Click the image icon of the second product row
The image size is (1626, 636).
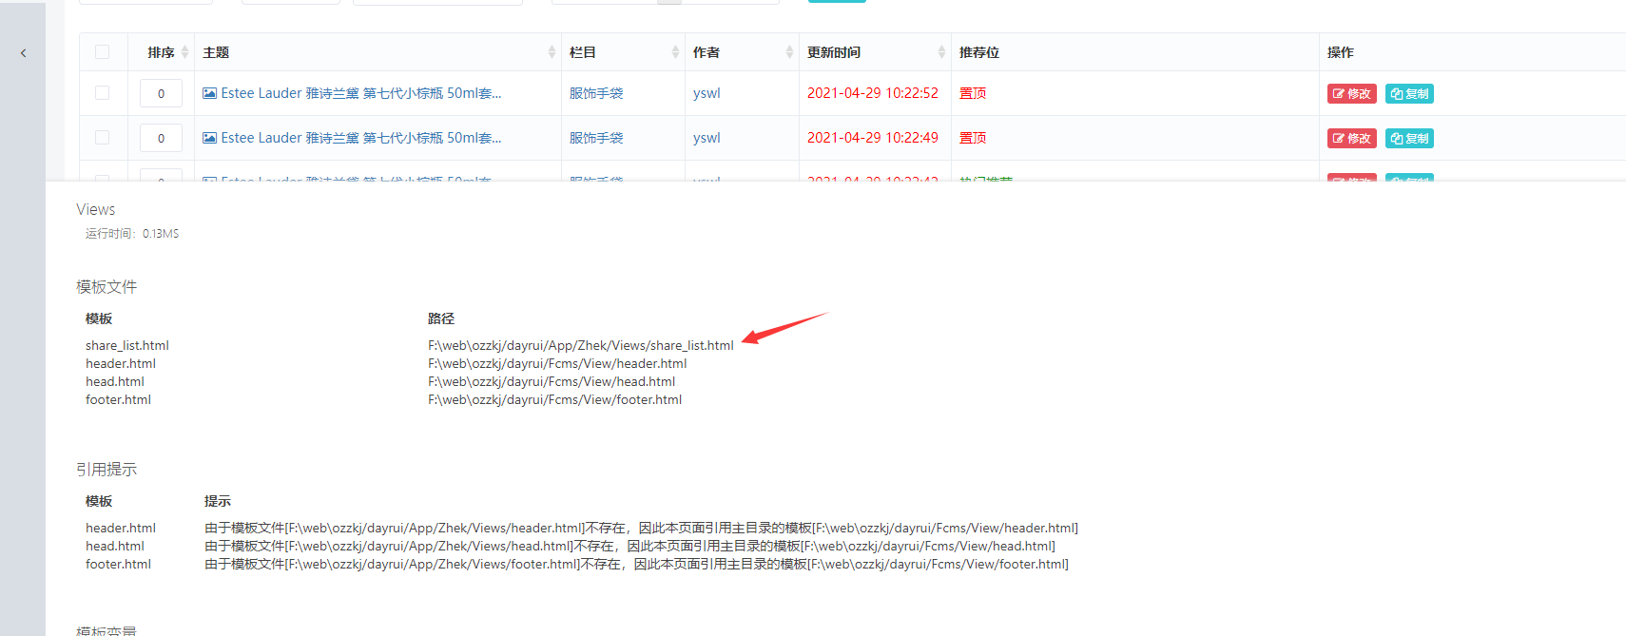209,138
